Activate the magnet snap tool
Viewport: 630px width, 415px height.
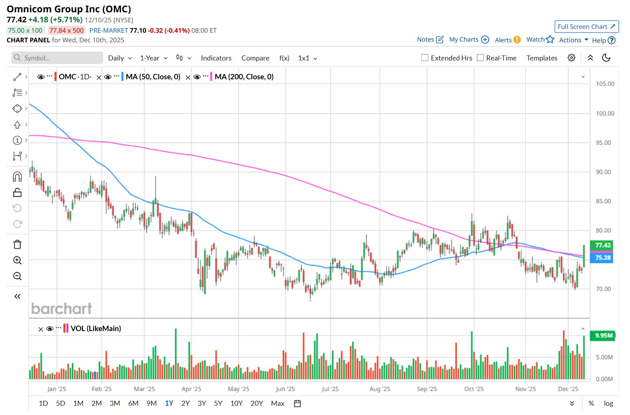pyautogui.click(x=17, y=177)
